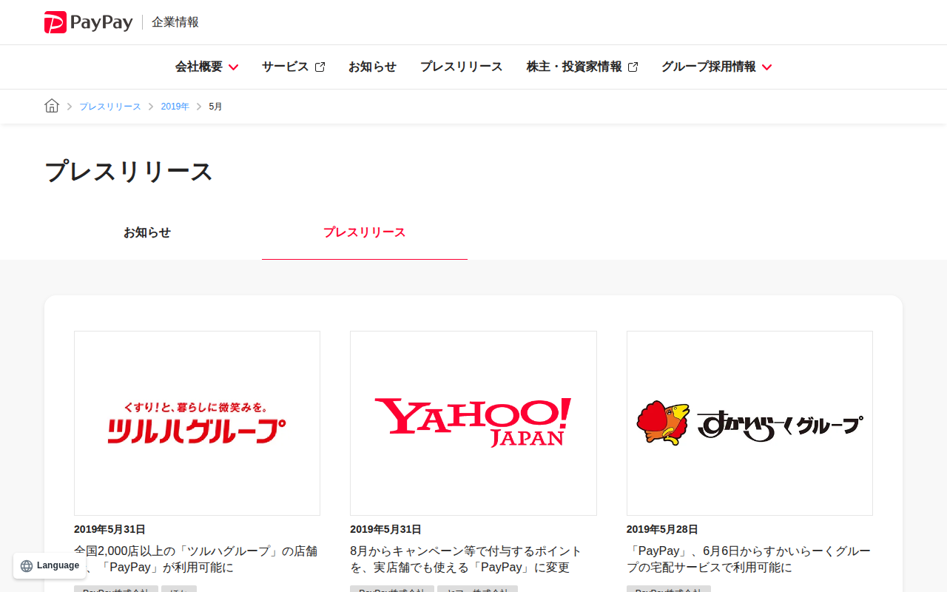947x592 pixels.
Task: Expand the グループ採用情報 chevron
Action: (x=766, y=67)
